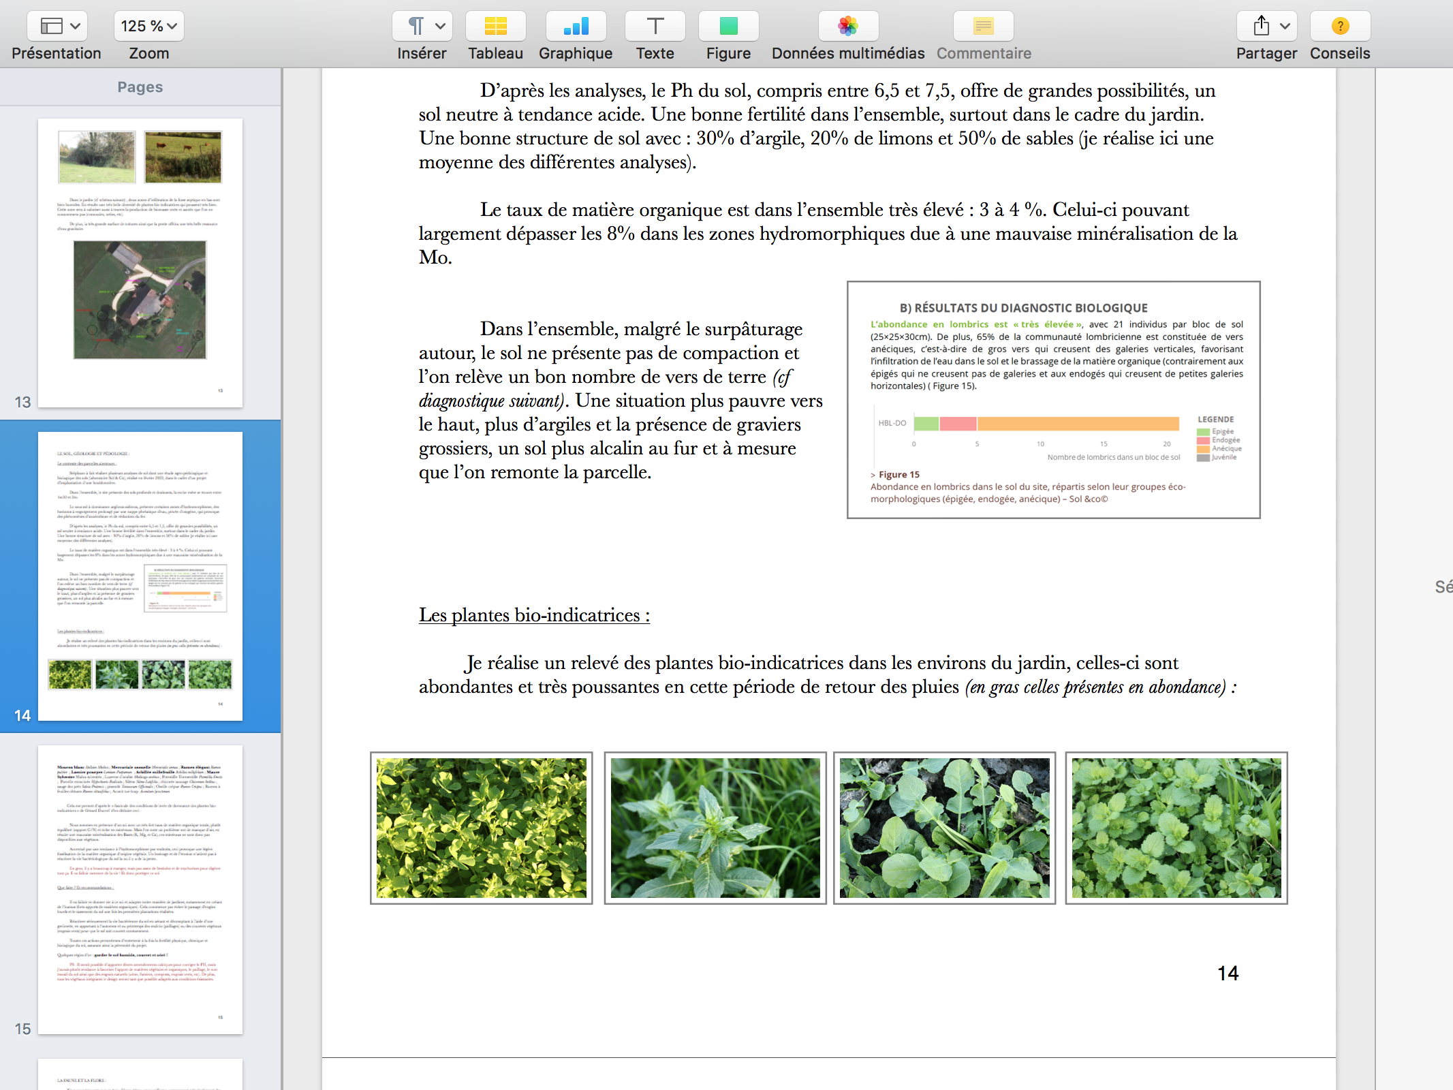
Task: Click the heading Les plantes bio-indicatrices
Action: (534, 615)
